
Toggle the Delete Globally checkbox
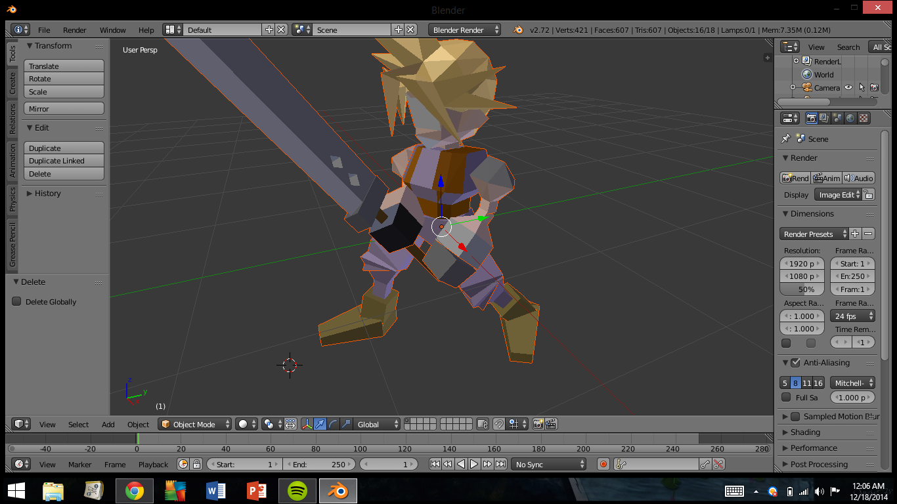coord(17,302)
